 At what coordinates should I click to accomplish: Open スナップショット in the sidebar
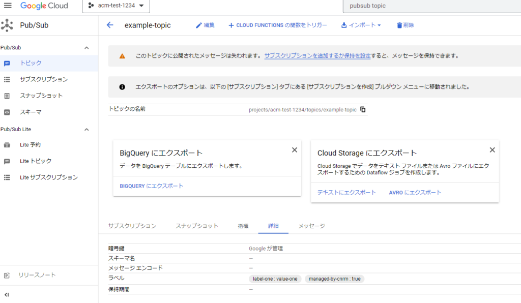(41, 96)
